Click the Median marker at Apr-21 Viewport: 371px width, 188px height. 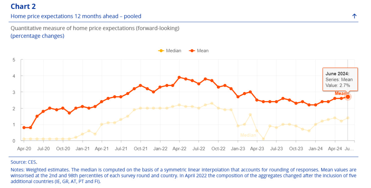coord(101,124)
